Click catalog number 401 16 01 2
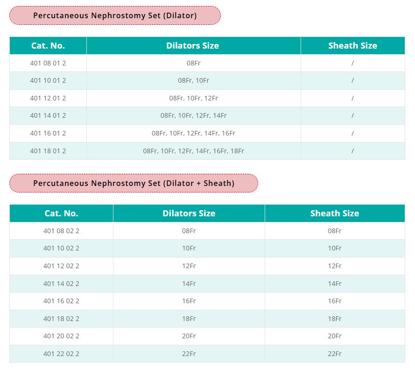Image resolution: width=415 pixels, height=371 pixels. 48,133
